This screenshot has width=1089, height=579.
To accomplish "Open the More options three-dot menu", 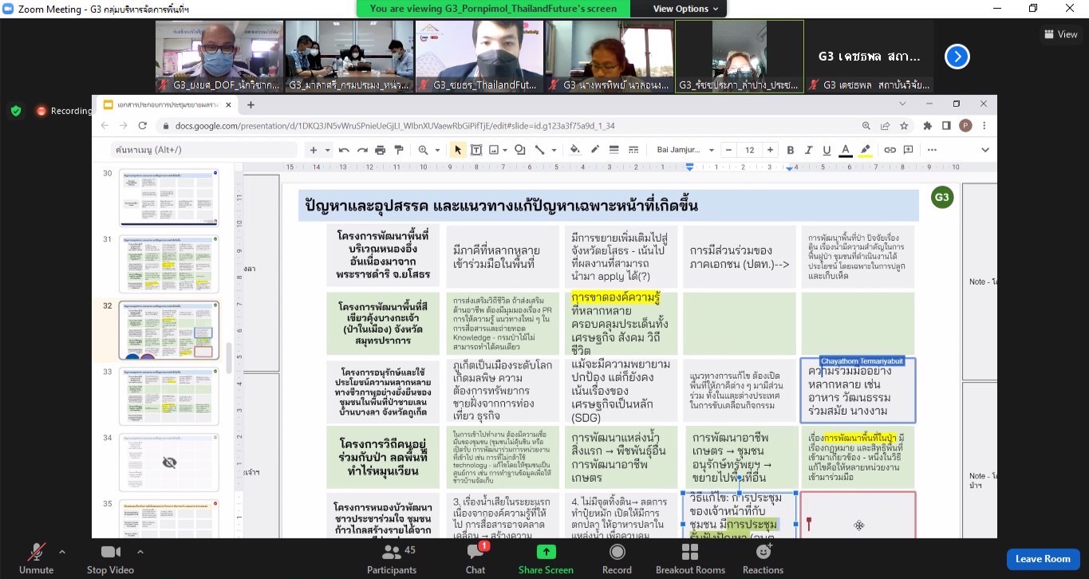I will pos(932,150).
